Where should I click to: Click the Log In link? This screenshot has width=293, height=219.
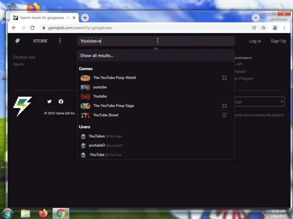pyautogui.click(x=255, y=41)
